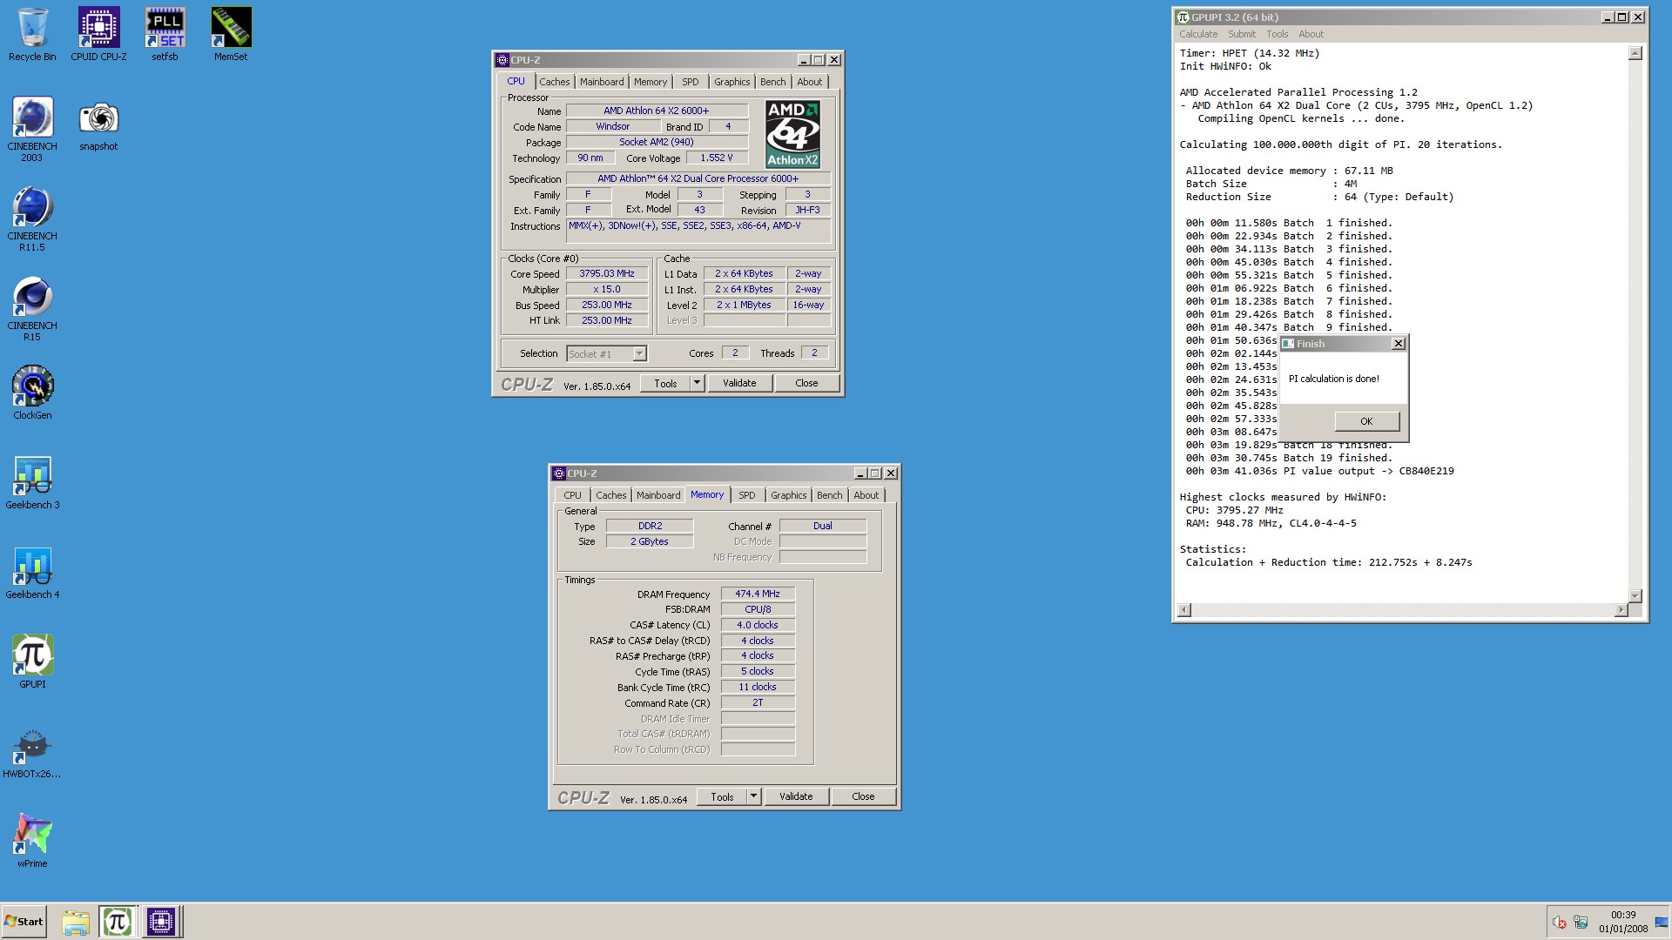Expand the Socket #1 selection dropdown
Viewport: 1672px width, 940px height.
pyautogui.click(x=639, y=354)
